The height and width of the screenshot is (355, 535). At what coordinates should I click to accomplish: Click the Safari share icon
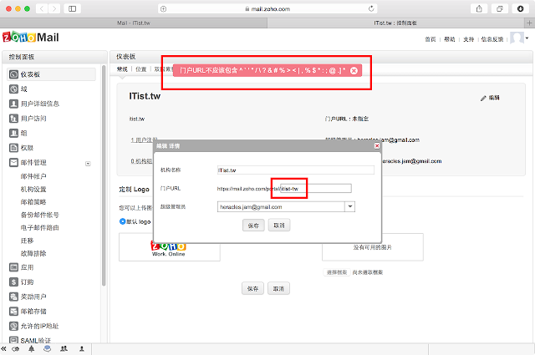click(479, 9)
